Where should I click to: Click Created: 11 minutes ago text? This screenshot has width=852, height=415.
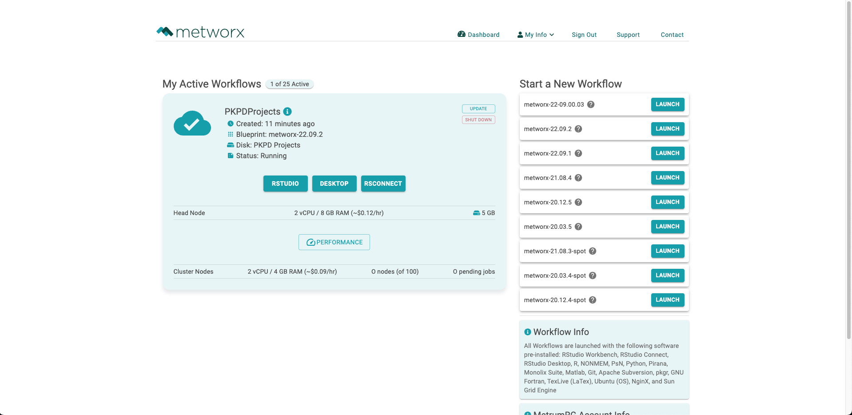pyautogui.click(x=275, y=124)
